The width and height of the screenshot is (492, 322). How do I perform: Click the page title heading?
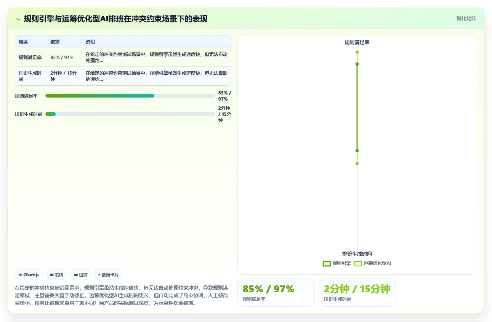(115, 19)
